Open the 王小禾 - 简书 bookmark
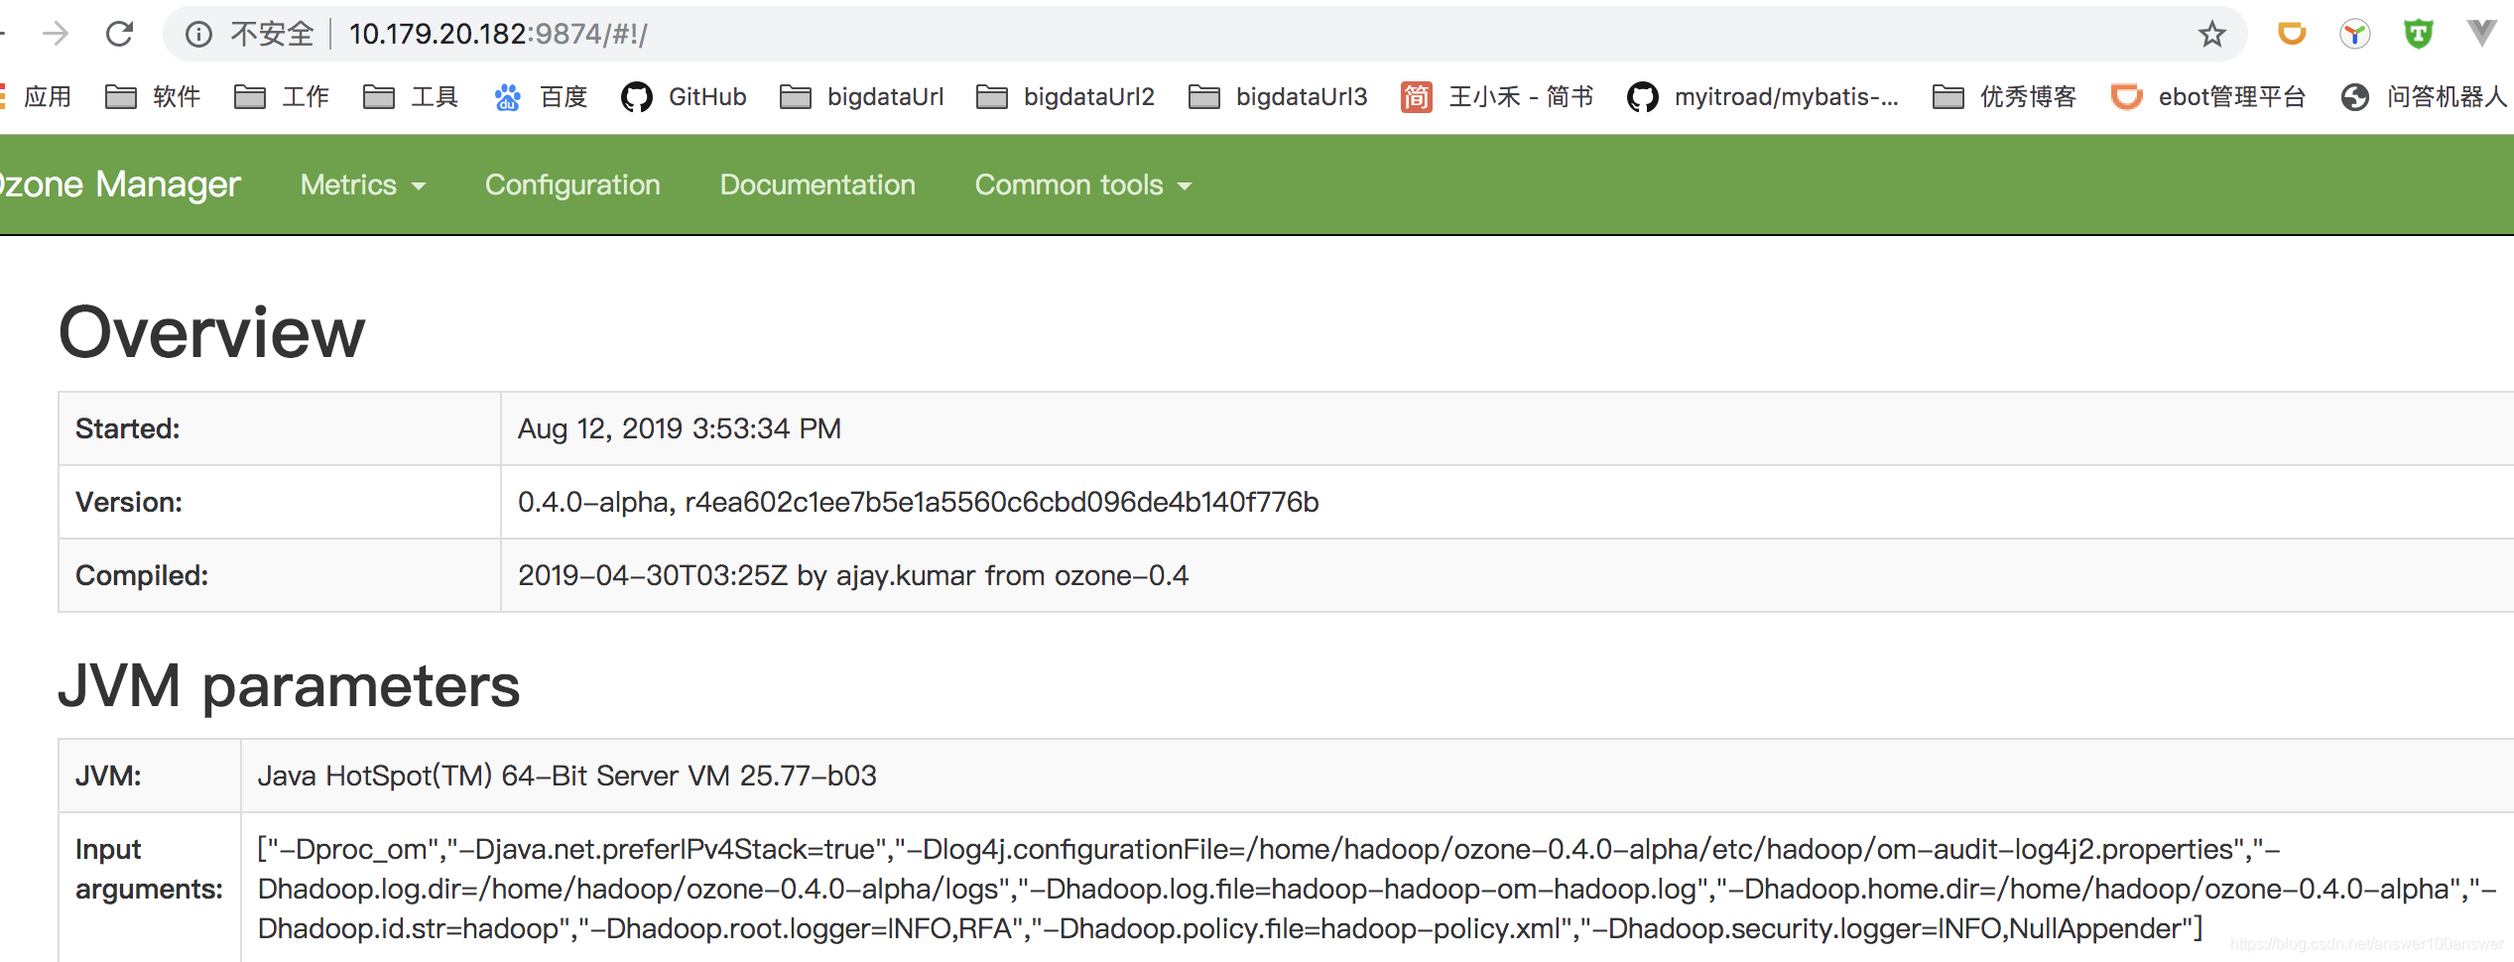2514x962 pixels. click(1498, 96)
